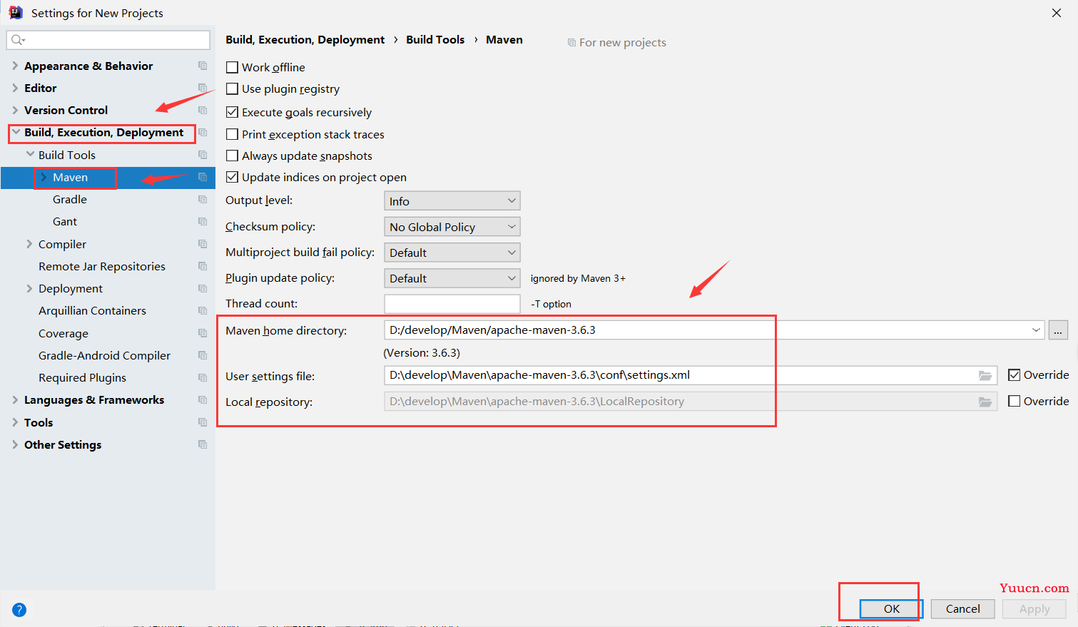This screenshot has height=627, width=1078.
Task: Expand the Tools node arrow
Action: tap(15, 422)
